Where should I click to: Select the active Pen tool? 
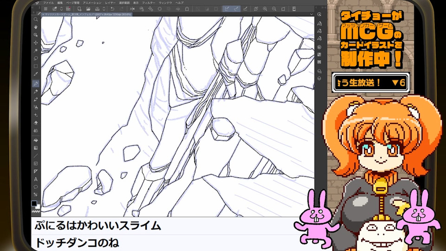coord(36,84)
